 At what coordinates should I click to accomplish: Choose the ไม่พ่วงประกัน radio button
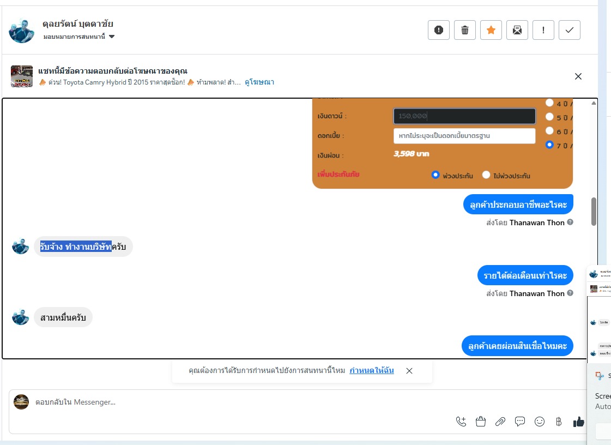(486, 175)
